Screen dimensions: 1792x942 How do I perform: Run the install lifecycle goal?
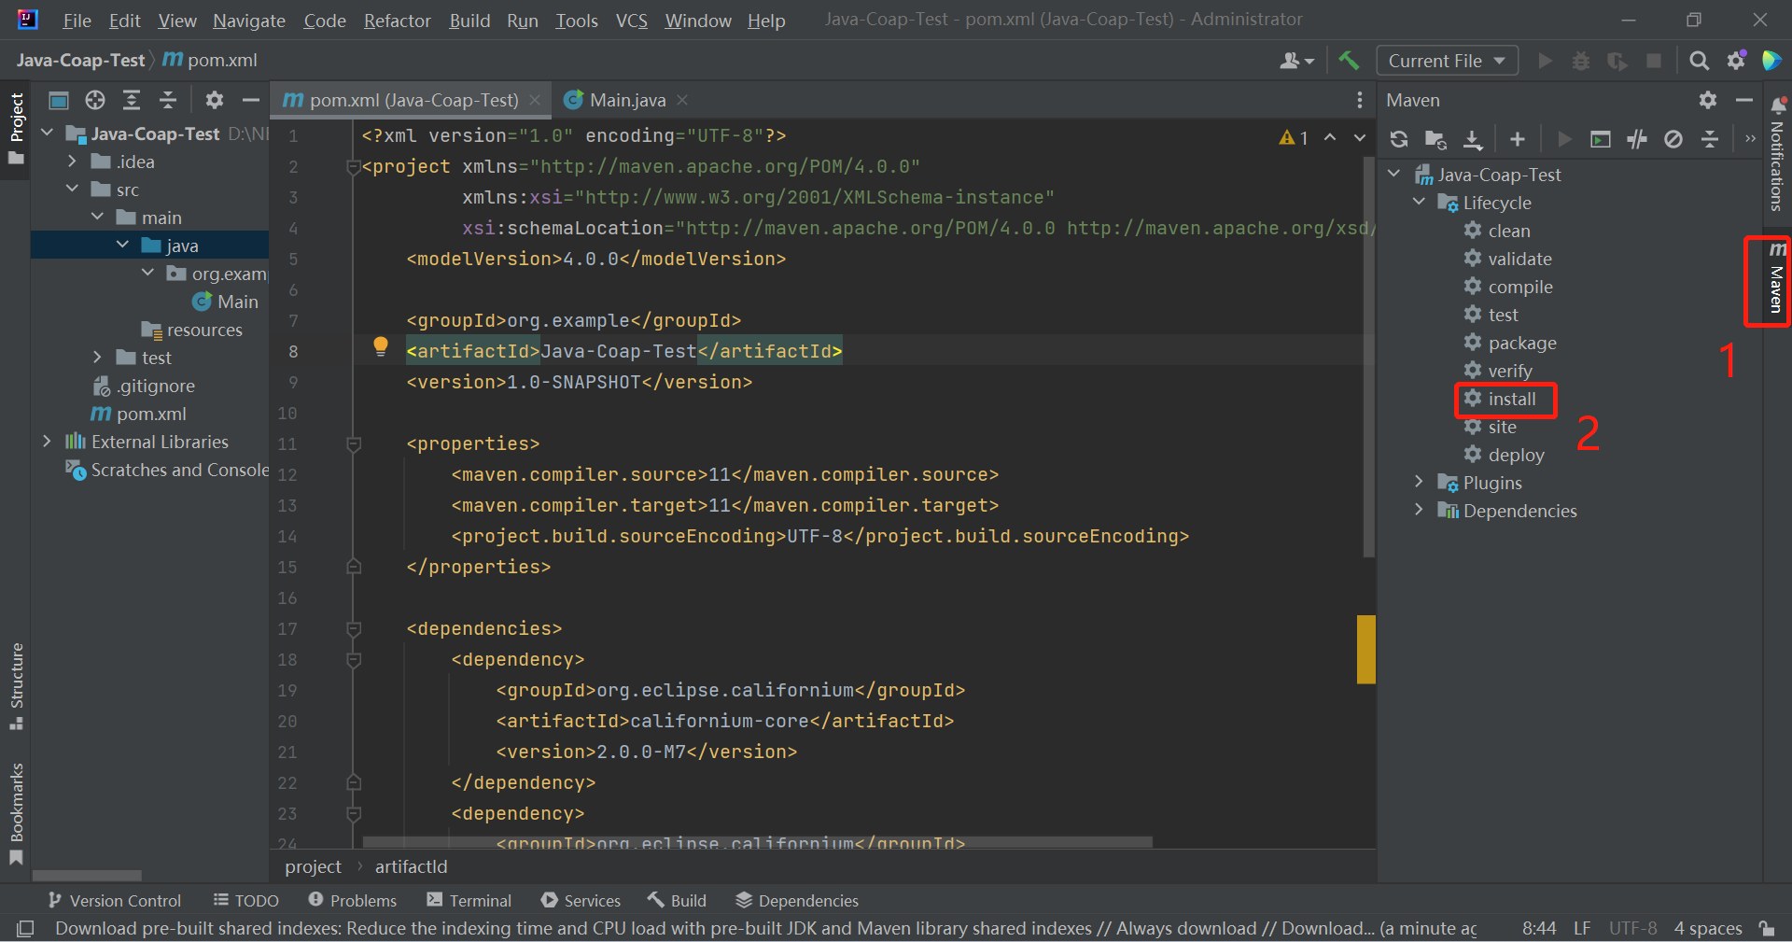coord(1511,399)
